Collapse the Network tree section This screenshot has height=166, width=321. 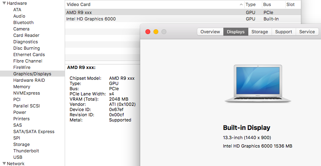pos(4,163)
